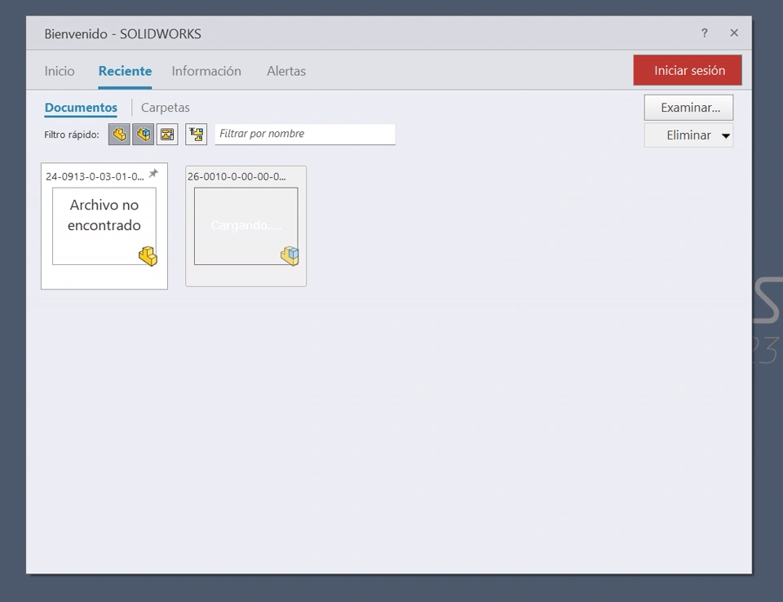Switch to the Inicio tab

click(60, 71)
